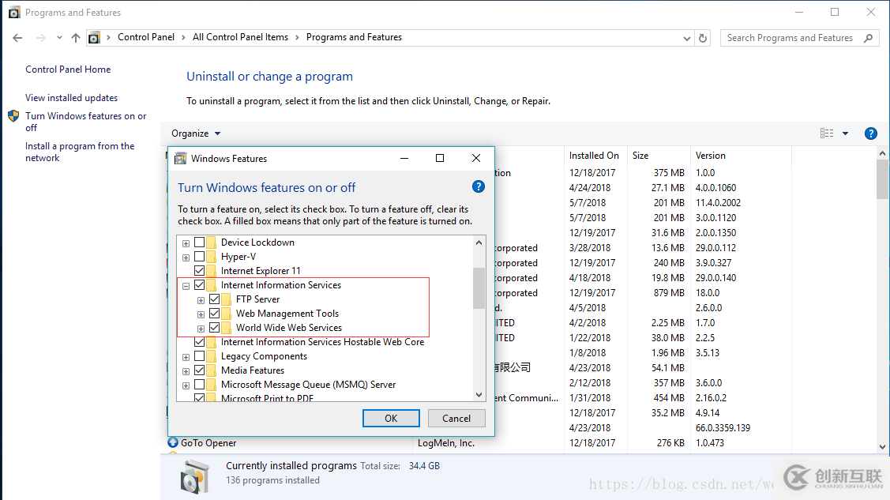Click the address bar Control Panel icon
Screen dimensions: 890x500
pos(94,38)
